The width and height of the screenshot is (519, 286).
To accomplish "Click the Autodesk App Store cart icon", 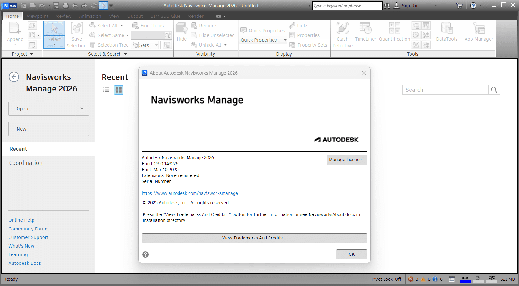I will pos(459,6).
